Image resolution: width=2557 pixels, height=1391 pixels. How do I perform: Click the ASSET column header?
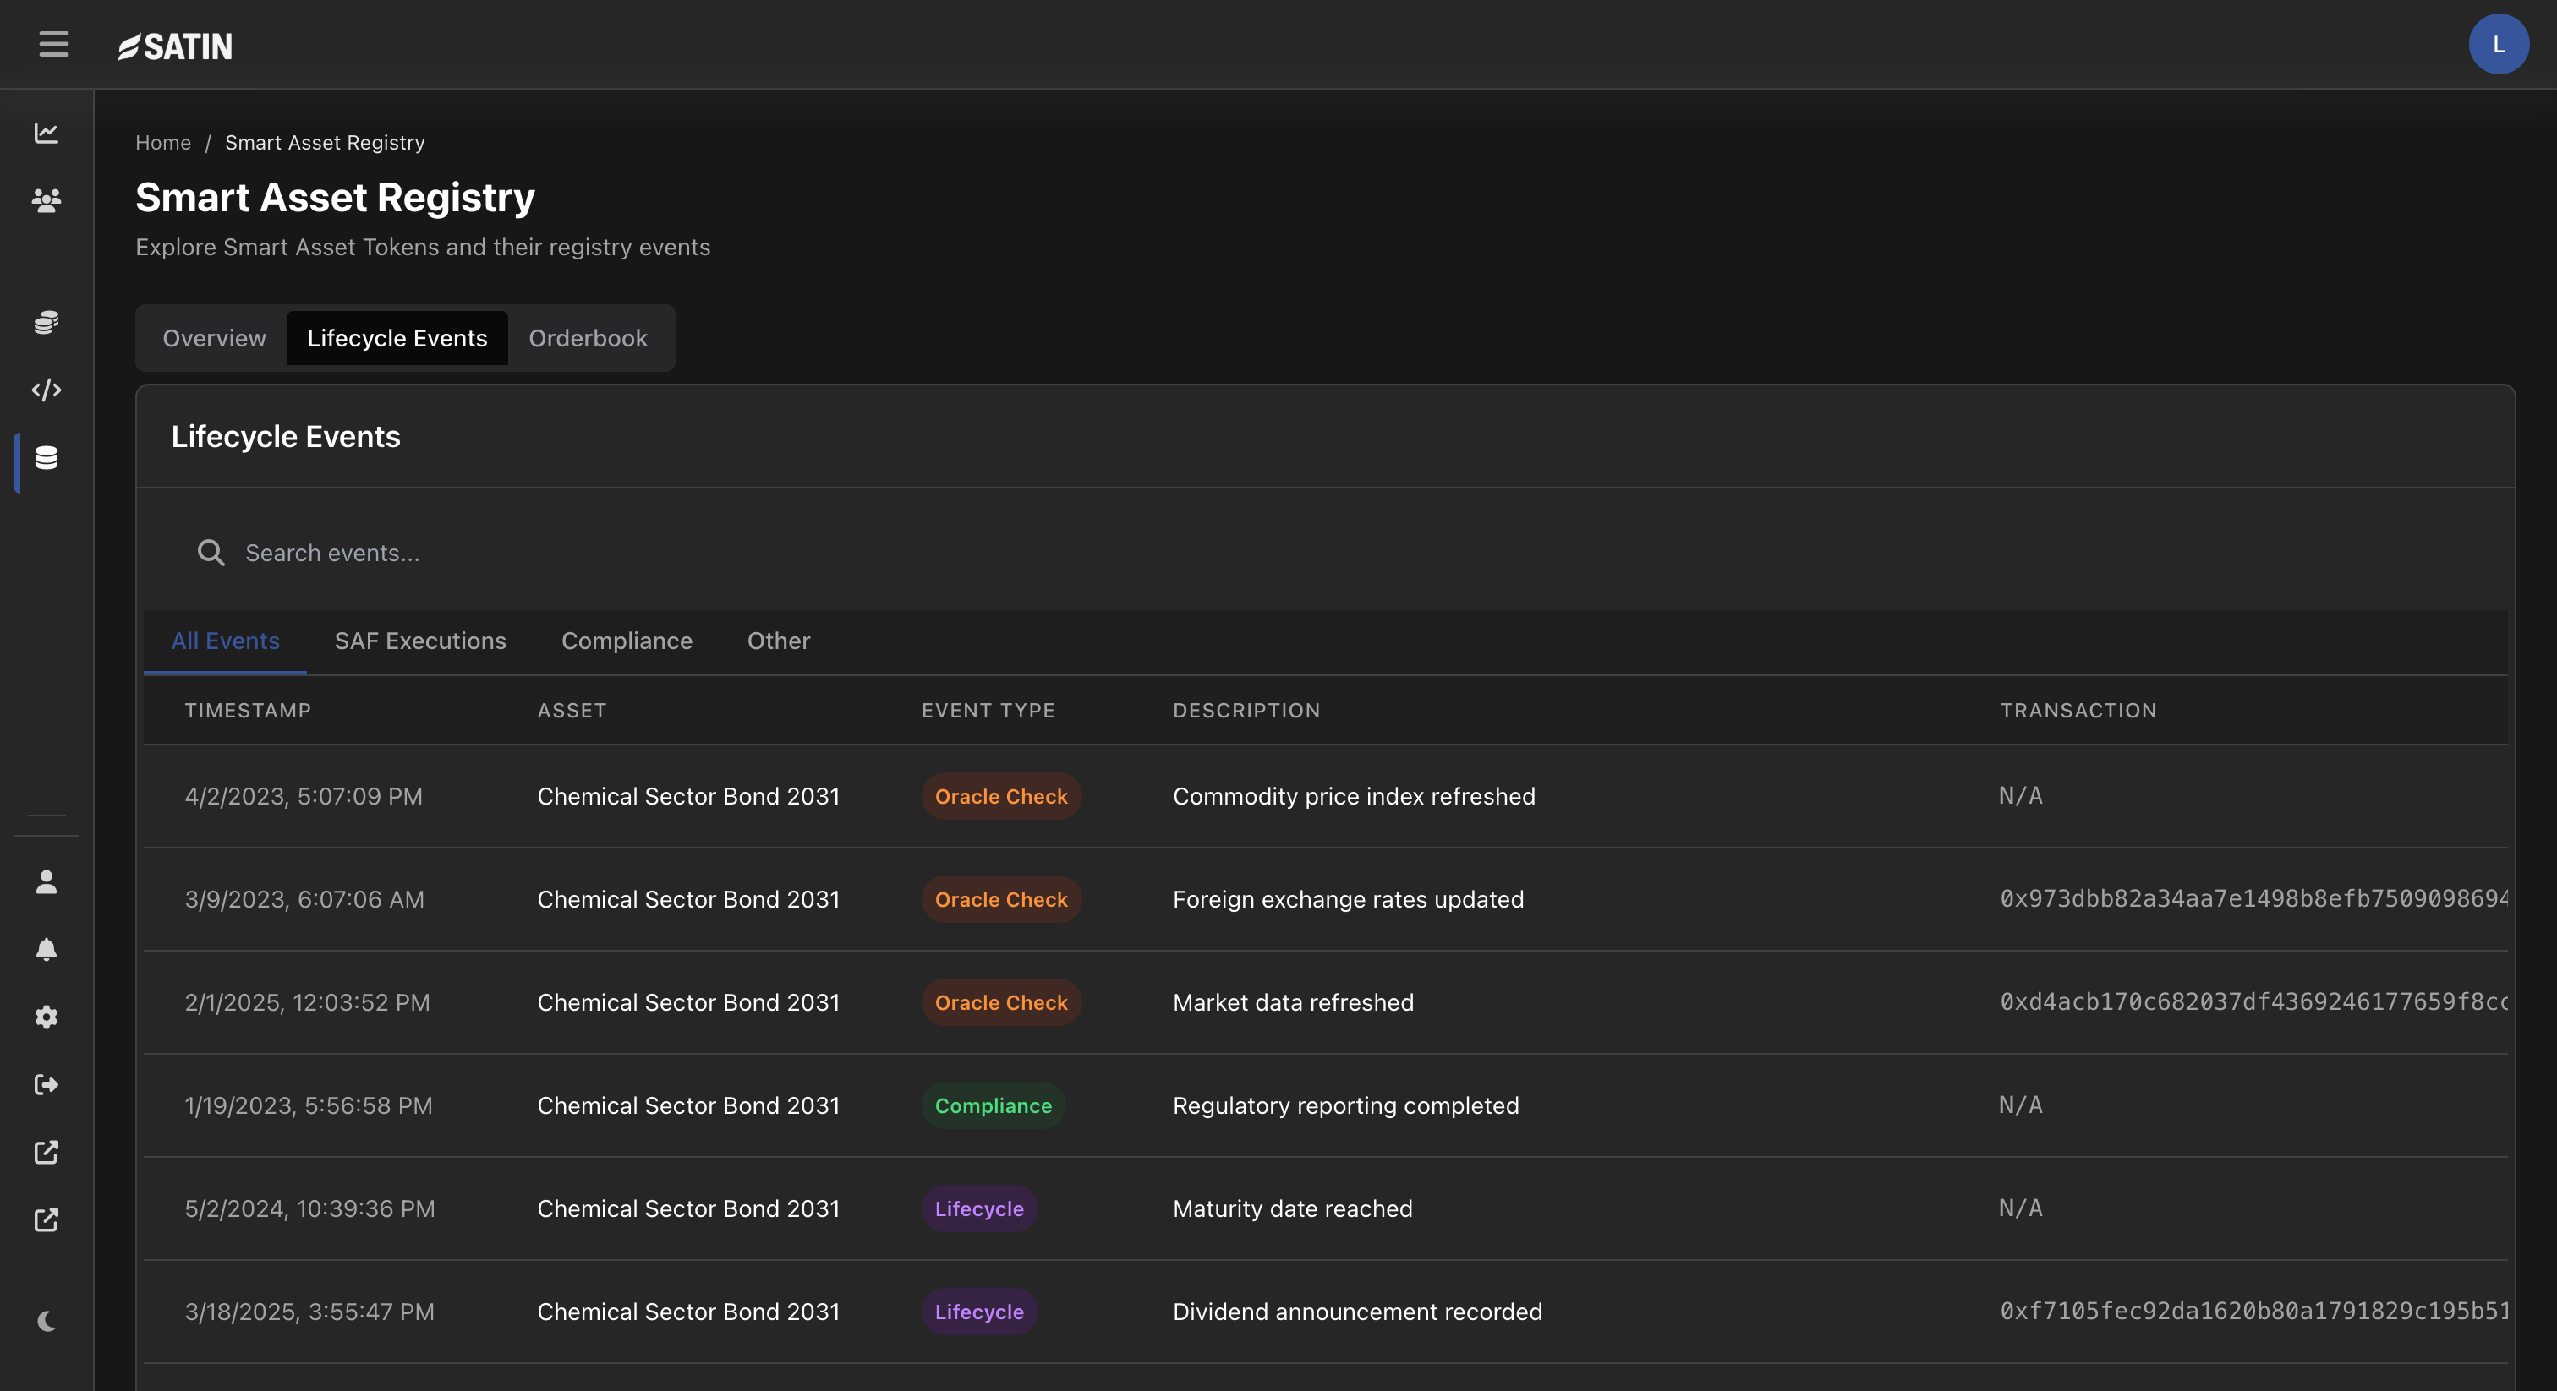(572, 711)
